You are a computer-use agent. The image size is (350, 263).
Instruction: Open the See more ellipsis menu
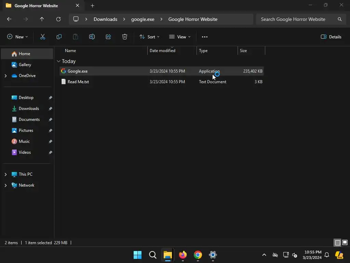click(x=205, y=37)
